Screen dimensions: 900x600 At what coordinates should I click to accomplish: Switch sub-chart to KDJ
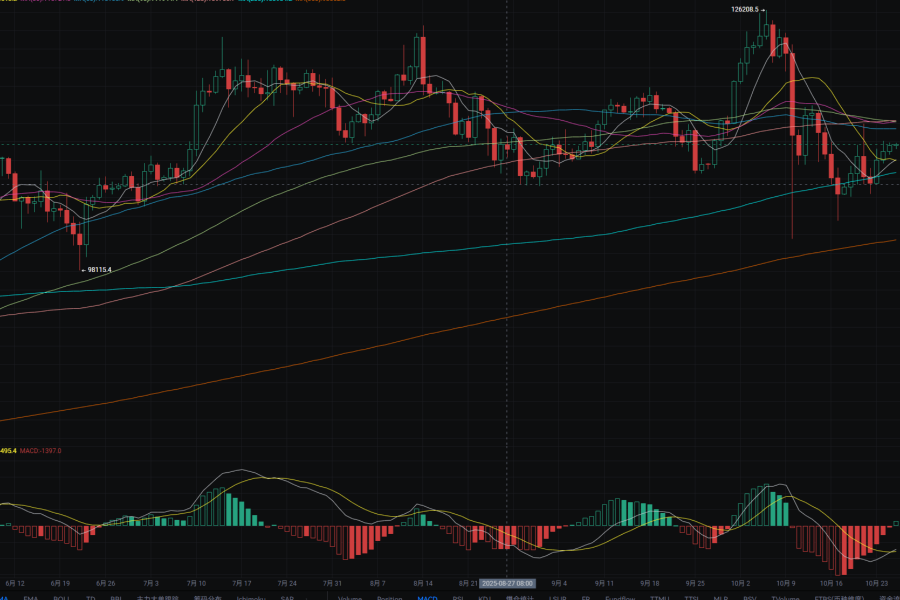(x=484, y=597)
